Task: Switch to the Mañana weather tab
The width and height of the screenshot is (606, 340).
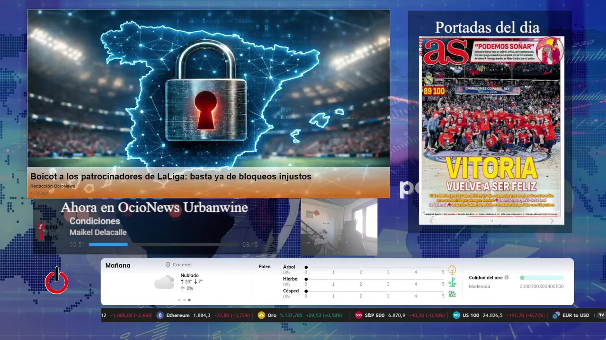Action: point(118,265)
